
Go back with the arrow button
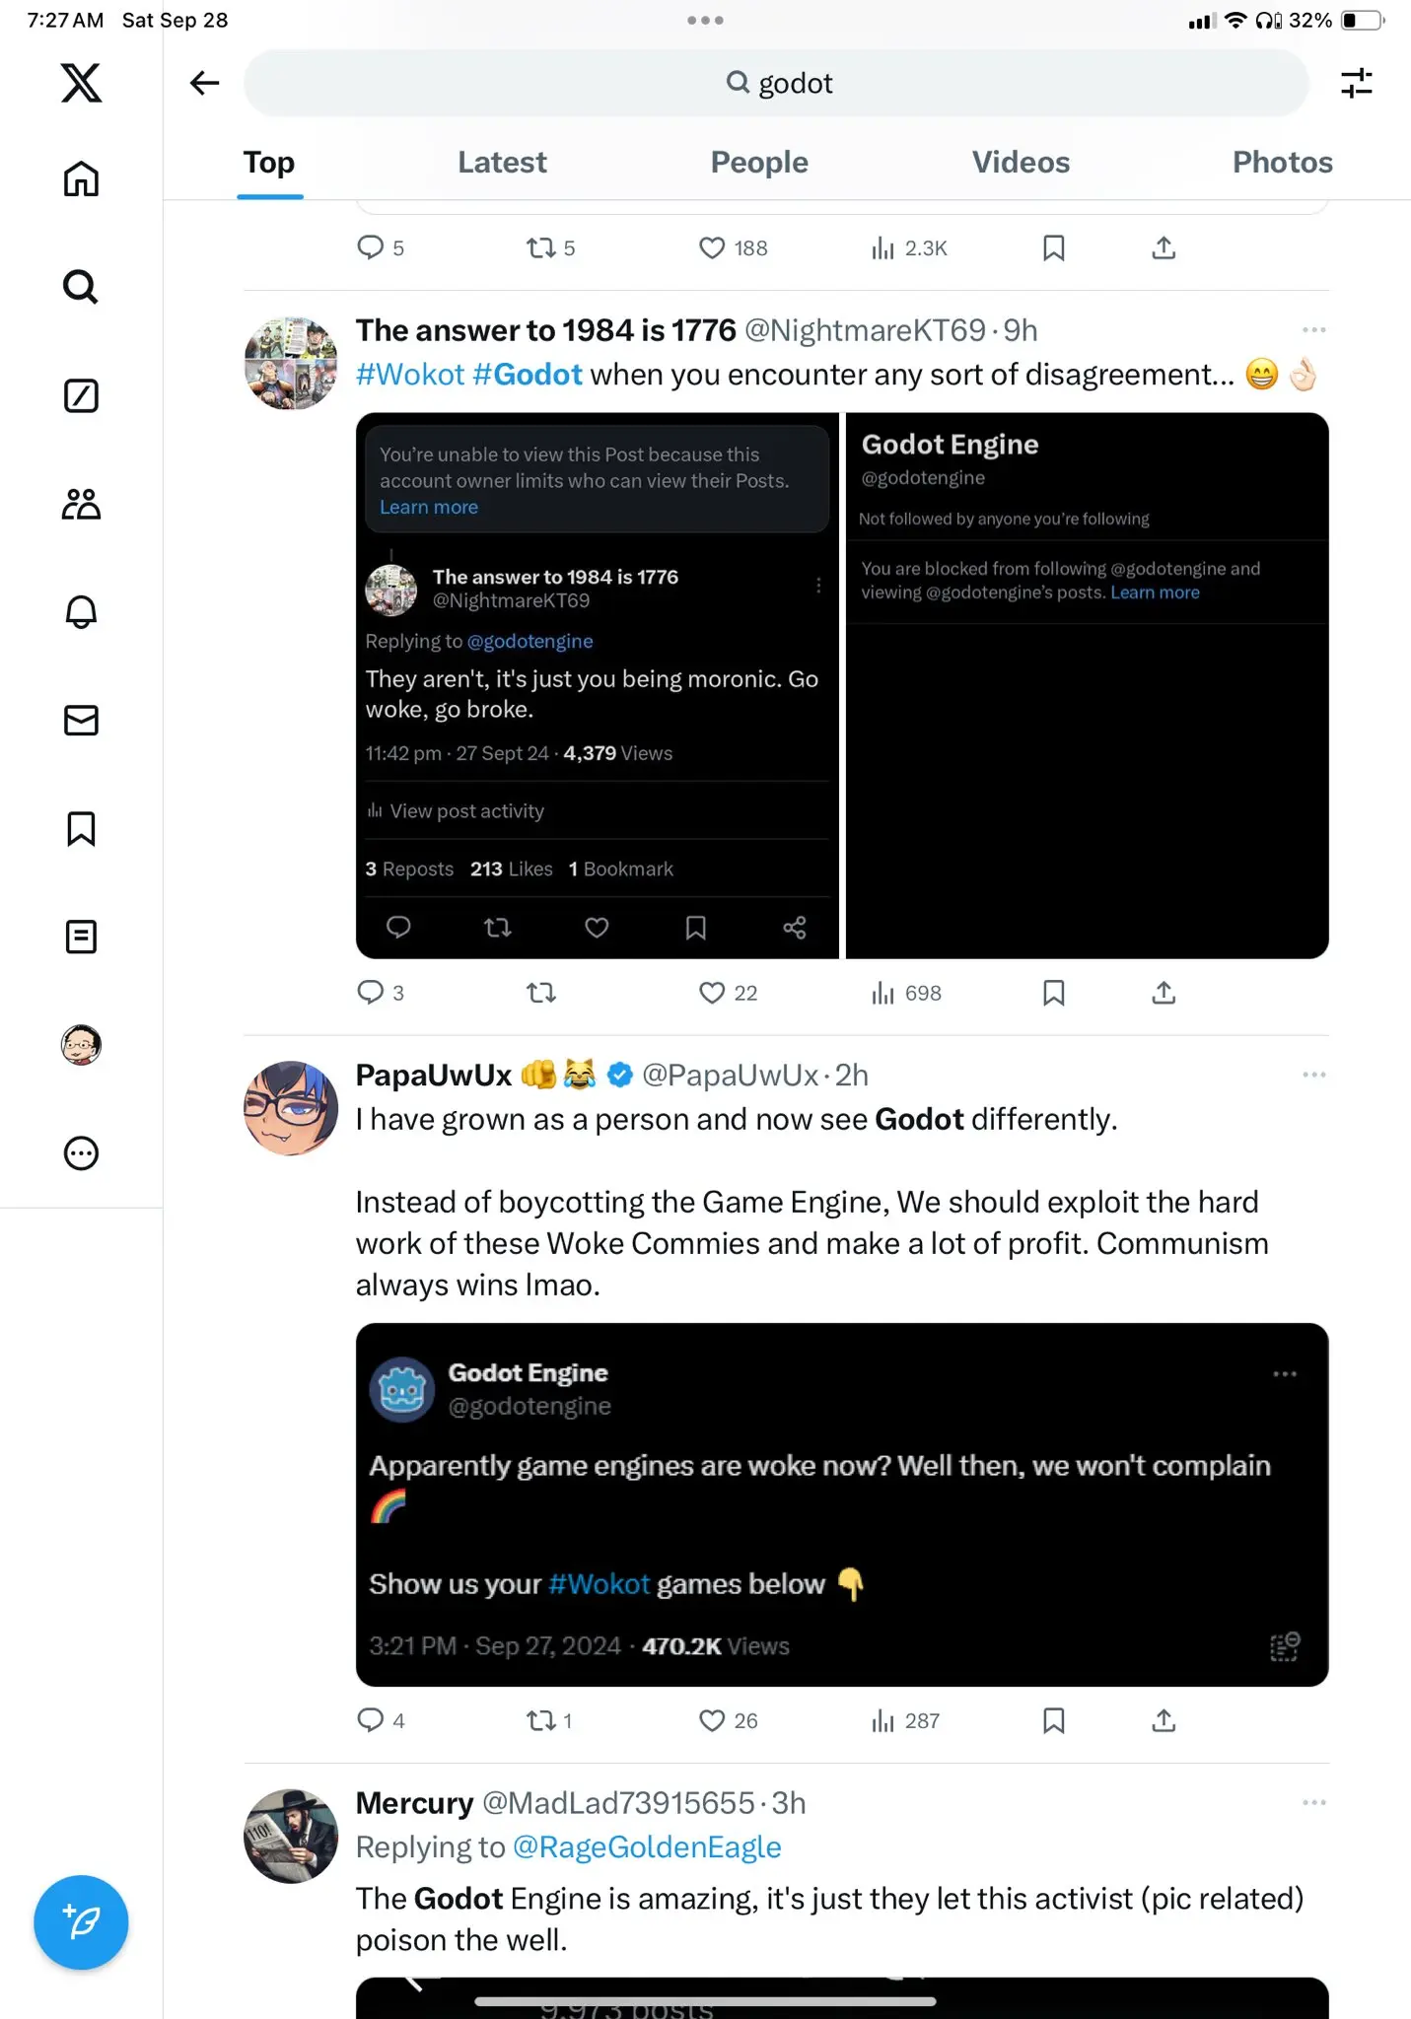point(204,83)
